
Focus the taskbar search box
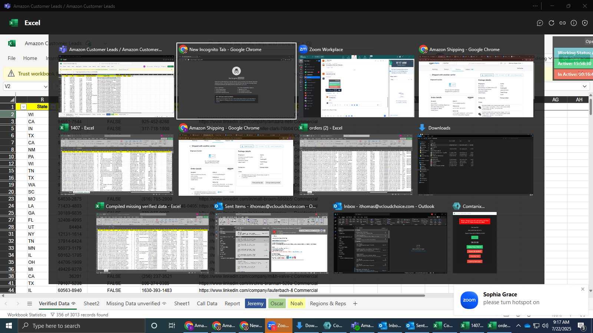click(82, 326)
